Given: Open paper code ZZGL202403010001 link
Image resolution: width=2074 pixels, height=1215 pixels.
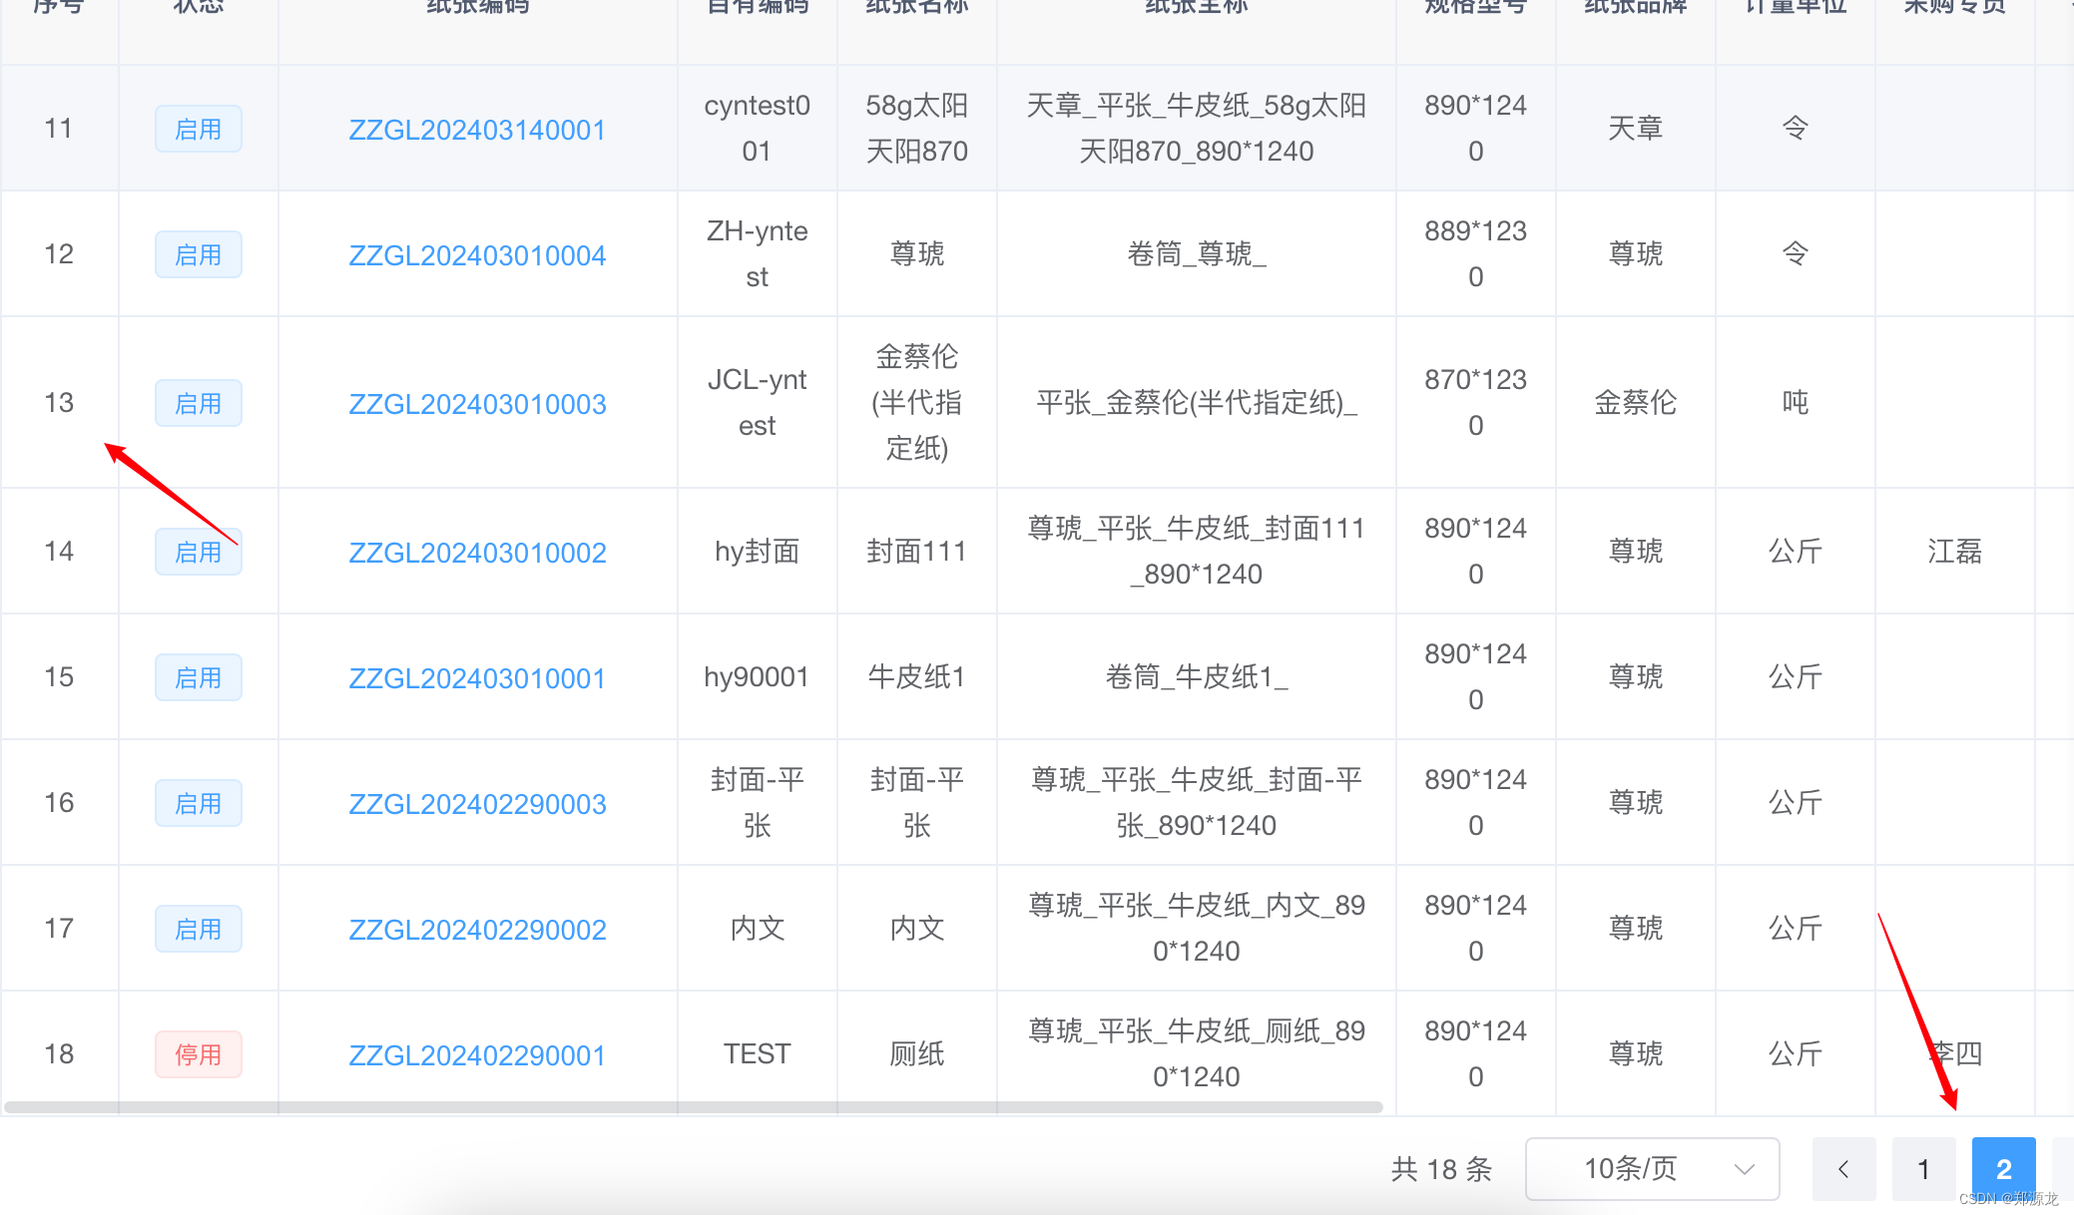Looking at the screenshot, I should (x=477, y=678).
